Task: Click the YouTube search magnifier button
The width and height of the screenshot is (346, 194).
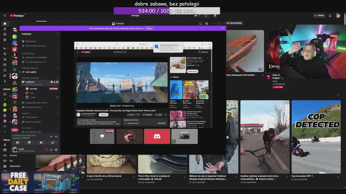Action: [206, 15]
